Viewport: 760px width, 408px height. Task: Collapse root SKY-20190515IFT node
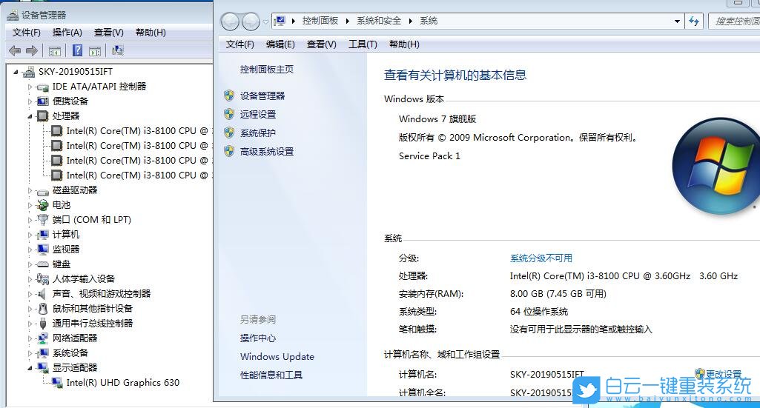click(x=16, y=72)
